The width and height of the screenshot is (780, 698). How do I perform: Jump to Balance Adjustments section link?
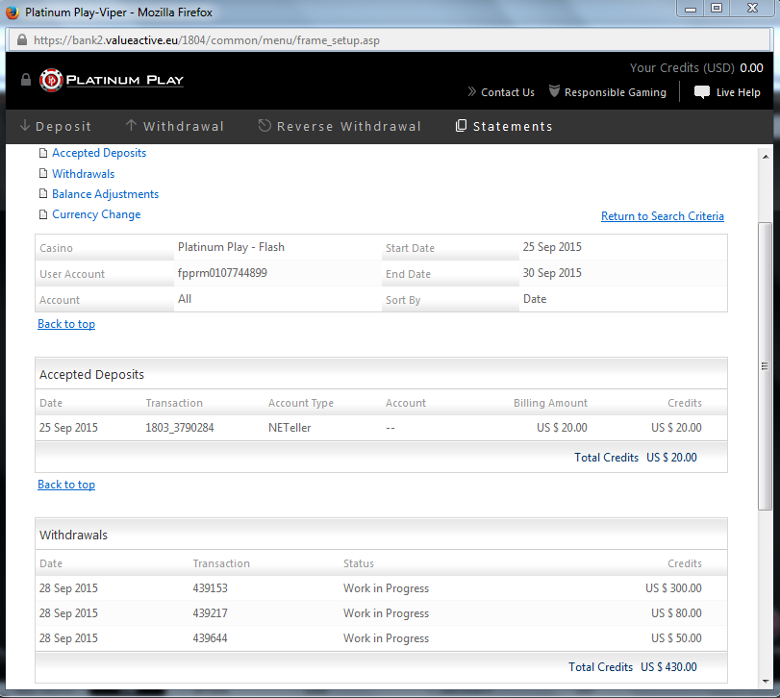(106, 194)
